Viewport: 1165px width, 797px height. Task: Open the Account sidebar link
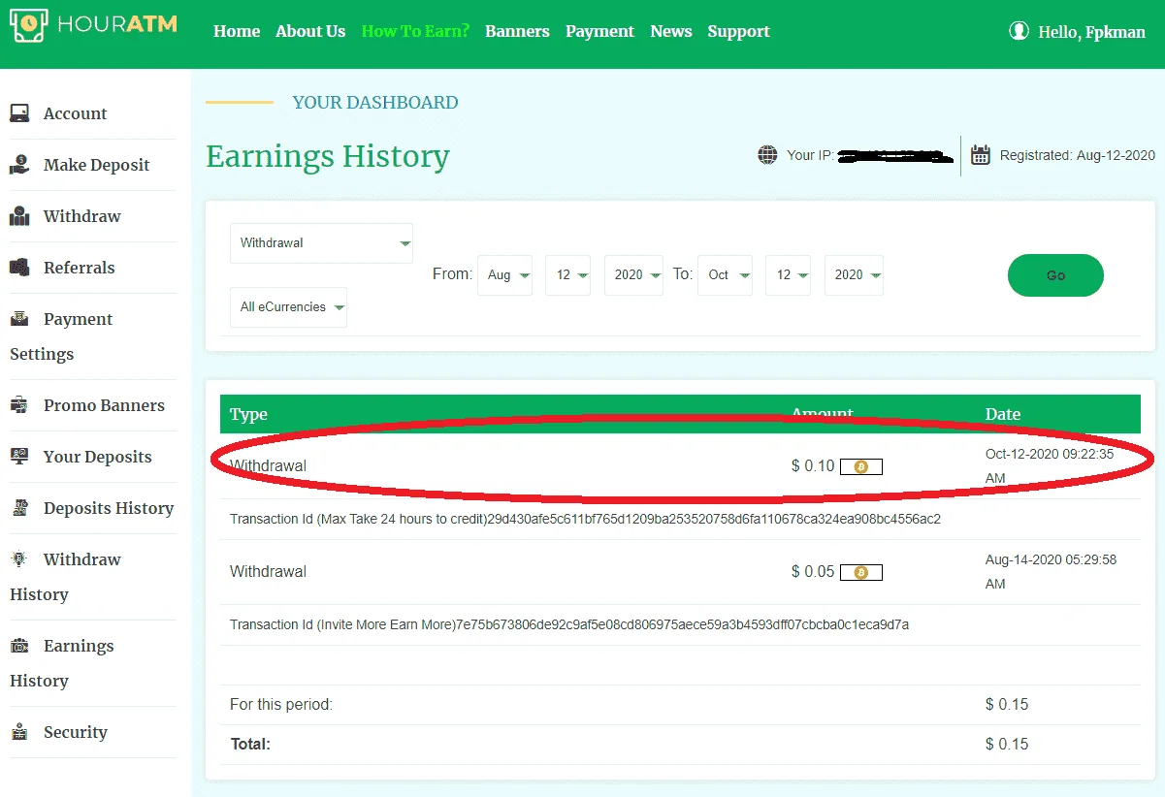point(76,113)
